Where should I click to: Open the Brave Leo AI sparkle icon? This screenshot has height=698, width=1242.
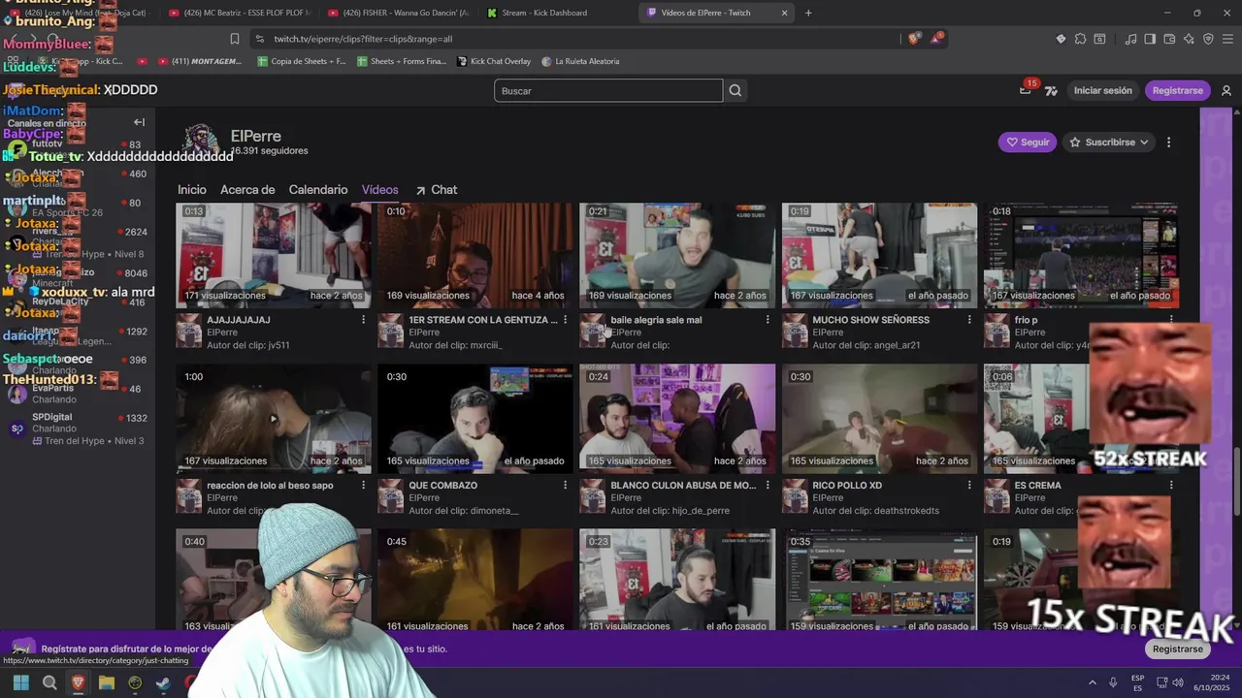(x=1189, y=39)
